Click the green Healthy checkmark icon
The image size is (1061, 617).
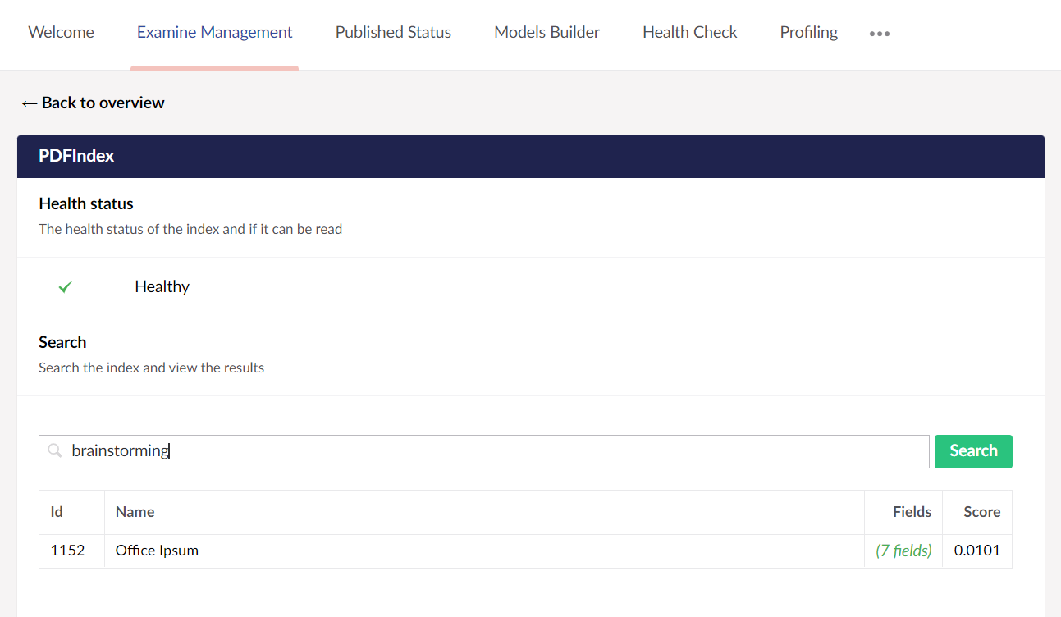click(66, 287)
